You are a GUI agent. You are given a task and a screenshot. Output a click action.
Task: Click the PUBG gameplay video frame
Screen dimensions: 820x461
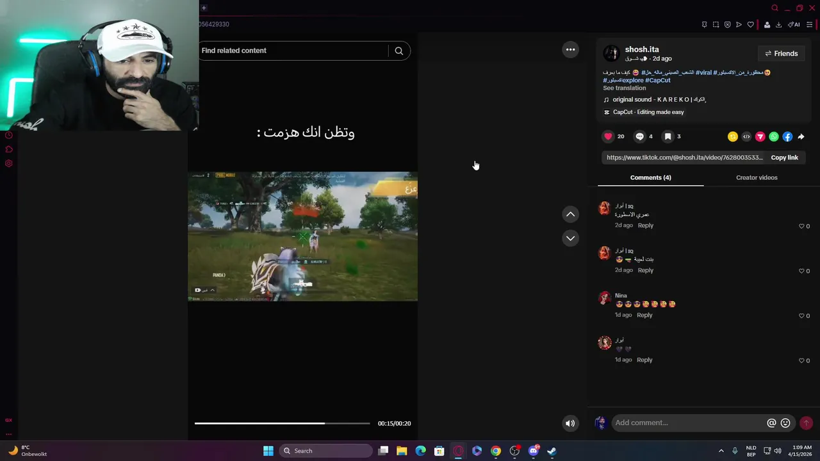point(302,236)
